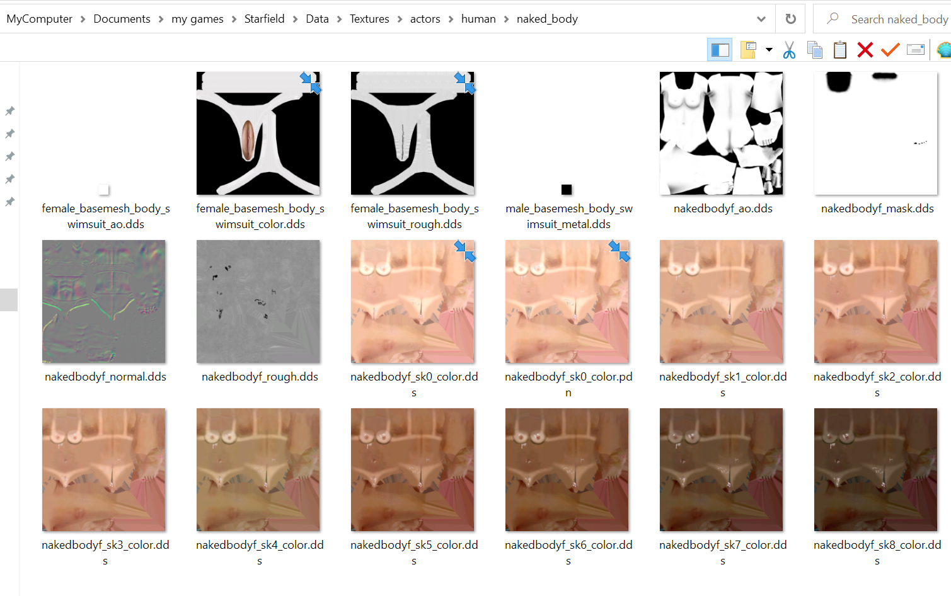951x596 pixels.
Task: Click the E-mail envelope toolbar icon
Action: point(916,50)
